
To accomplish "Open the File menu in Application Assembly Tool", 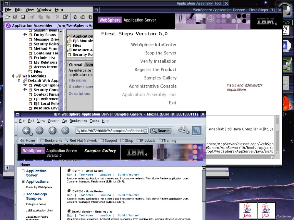I will pos(8,10).
